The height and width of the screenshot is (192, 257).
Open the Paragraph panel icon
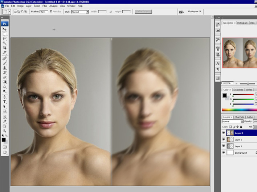(218, 69)
